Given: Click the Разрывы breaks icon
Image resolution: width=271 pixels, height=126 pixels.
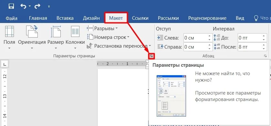Looking at the screenshot, I should [x=90, y=28].
